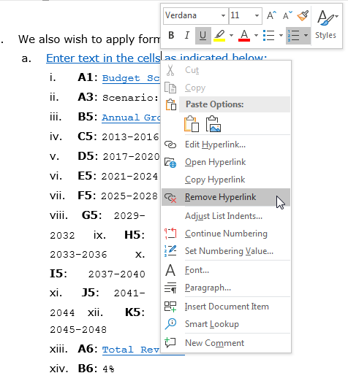This screenshot has height=381, width=348.
Task: Toggle Underline formatting
Action: tap(203, 36)
